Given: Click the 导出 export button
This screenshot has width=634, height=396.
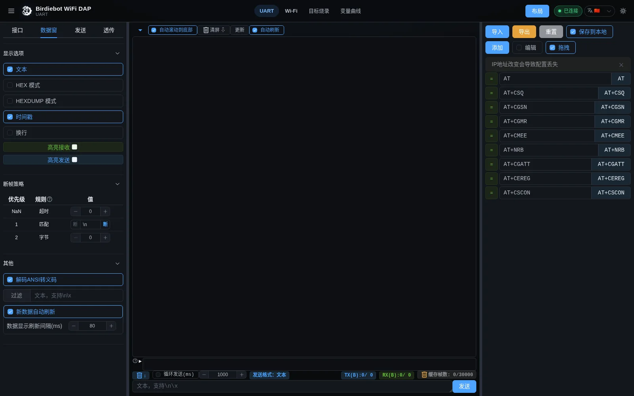Looking at the screenshot, I should click(x=524, y=32).
